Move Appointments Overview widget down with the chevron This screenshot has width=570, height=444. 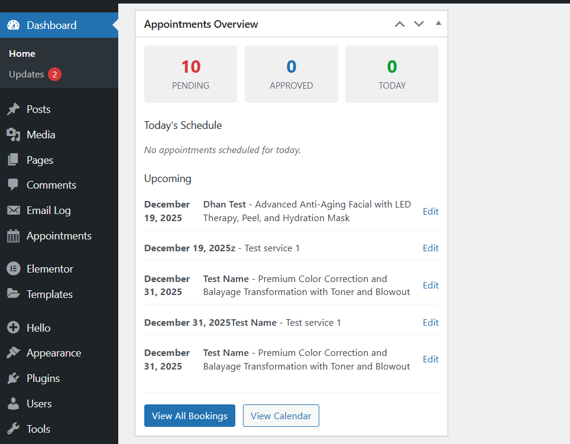(x=419, y=24)
